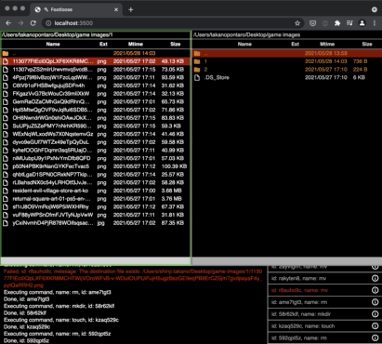Image resolution: width=382 pixels, height=344 pixels.
Task: Select the 67.37 KB png file
Action: (x=96, y=206)
